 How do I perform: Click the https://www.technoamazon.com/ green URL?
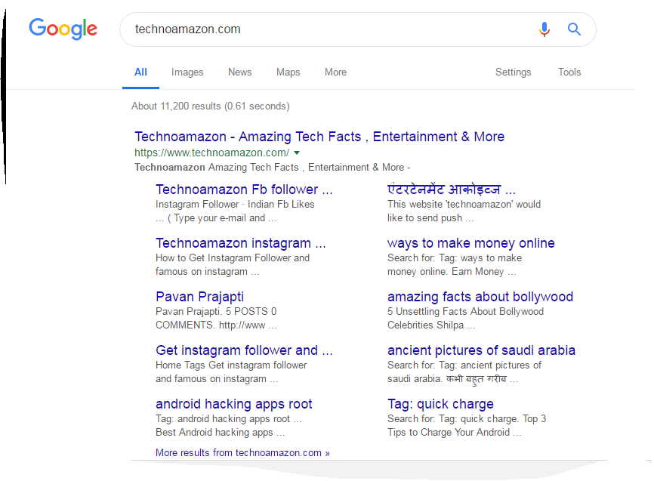point(212,153)
